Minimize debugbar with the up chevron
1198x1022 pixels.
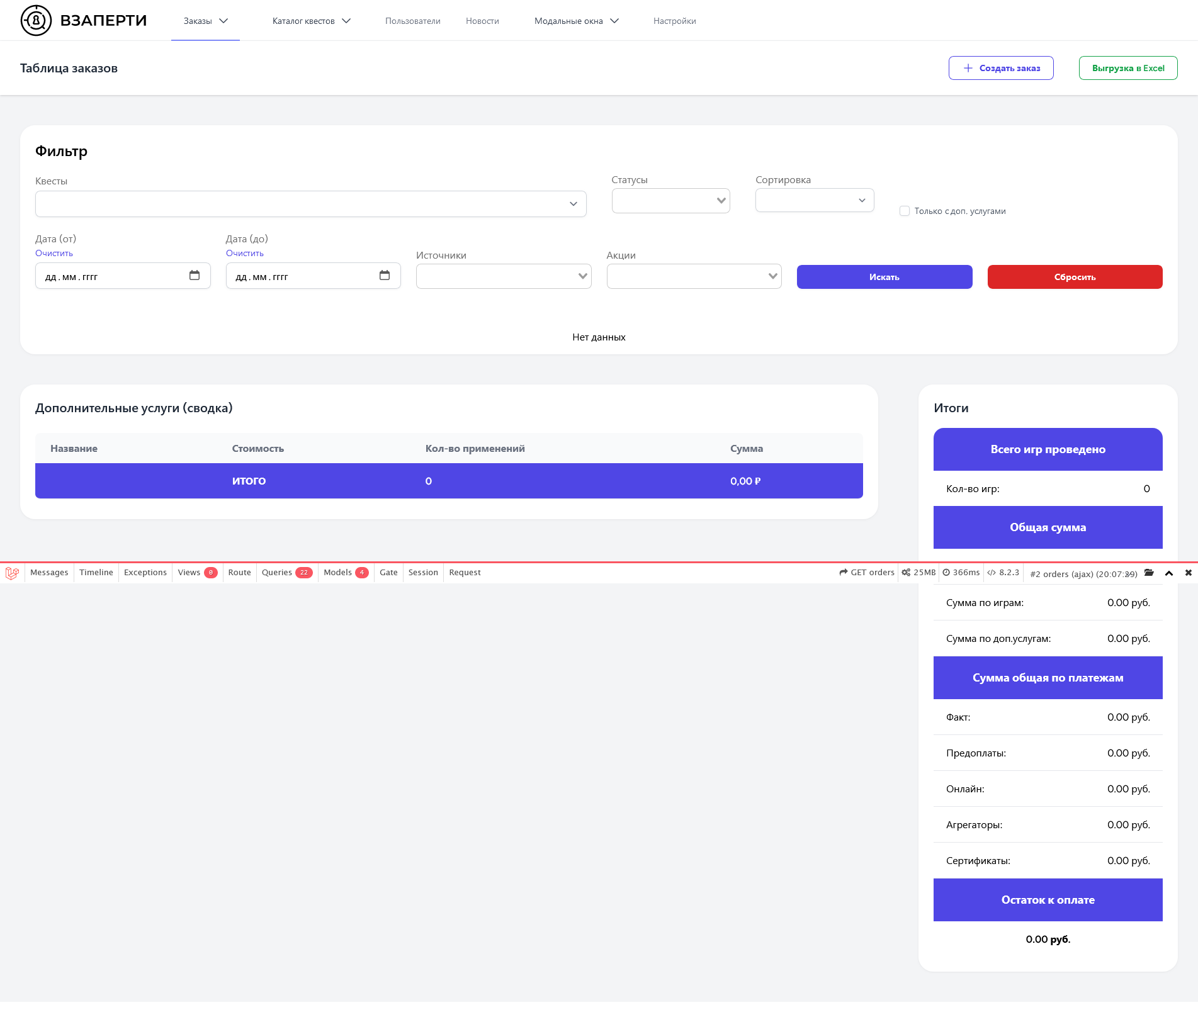pos(1169,573)
